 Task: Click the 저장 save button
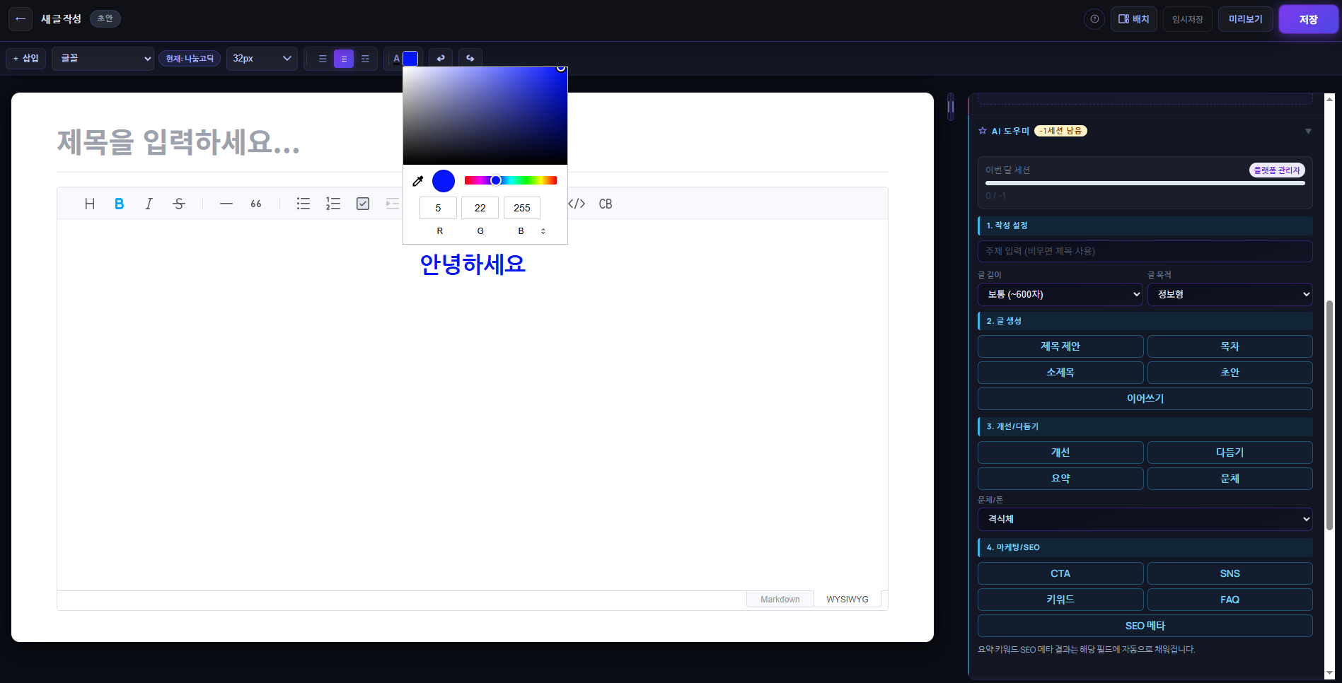click(x=1308, y=20)
